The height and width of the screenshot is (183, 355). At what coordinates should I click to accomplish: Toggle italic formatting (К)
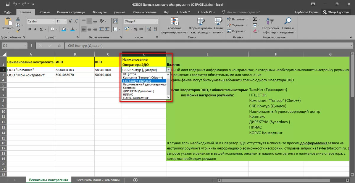[36, 29]
